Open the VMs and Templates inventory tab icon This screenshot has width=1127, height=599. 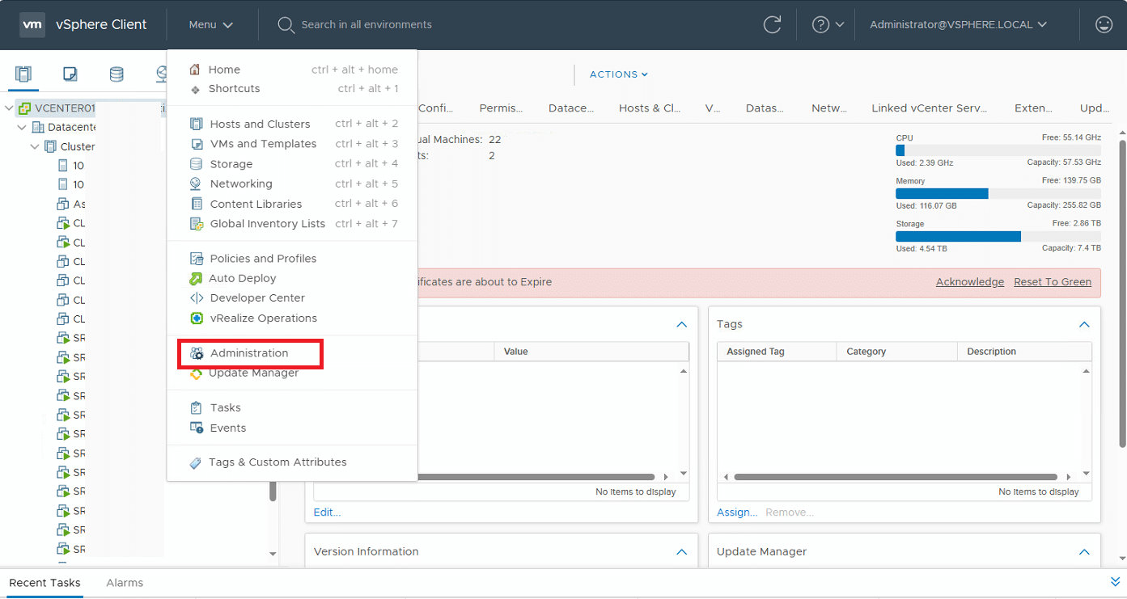coord(70,74)
